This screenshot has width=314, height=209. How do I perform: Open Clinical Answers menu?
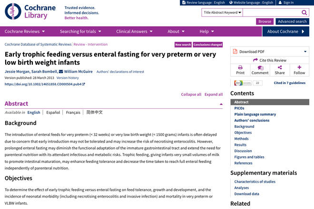click(134, 31)
